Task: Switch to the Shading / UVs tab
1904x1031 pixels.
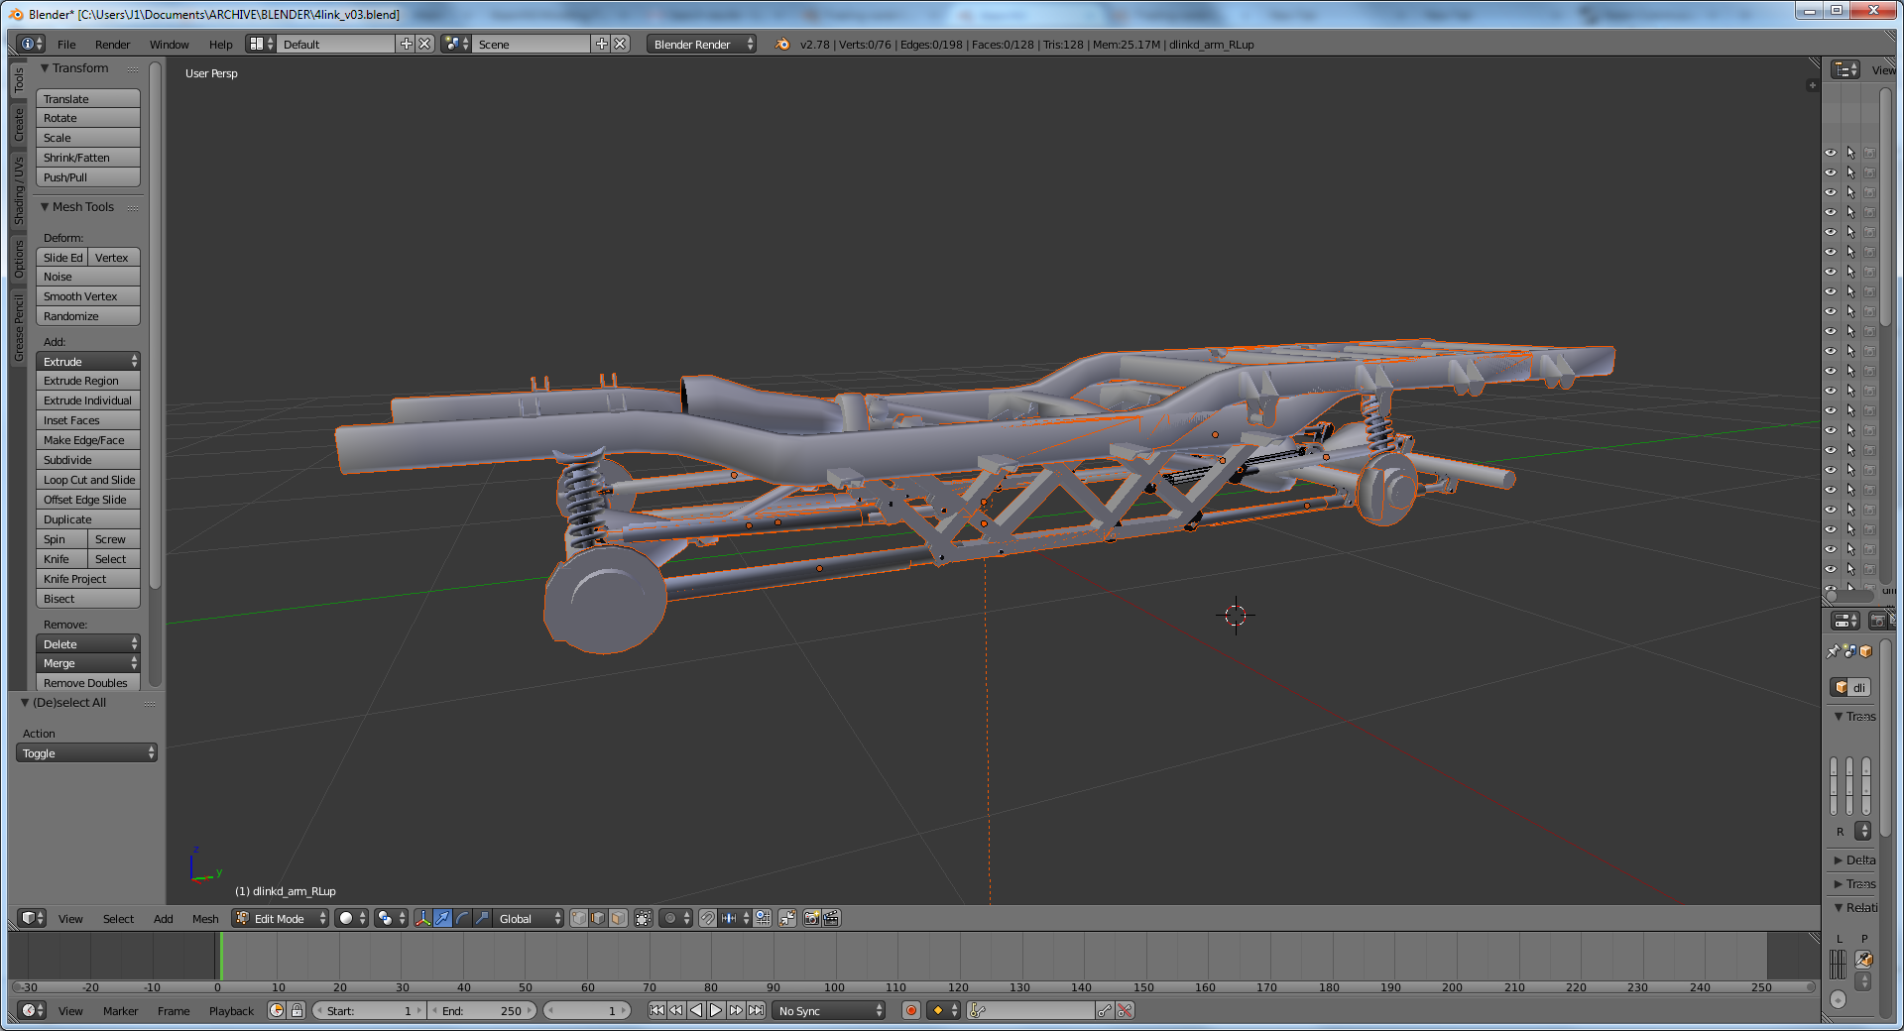Action: click(x=18, y=190)
